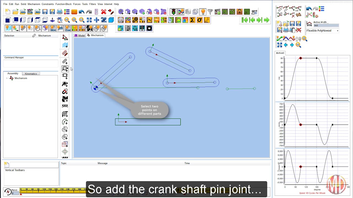Click the 3D cam tool in vertical toolbar
Screen dimensions: 353x198
tap(65, 137)
